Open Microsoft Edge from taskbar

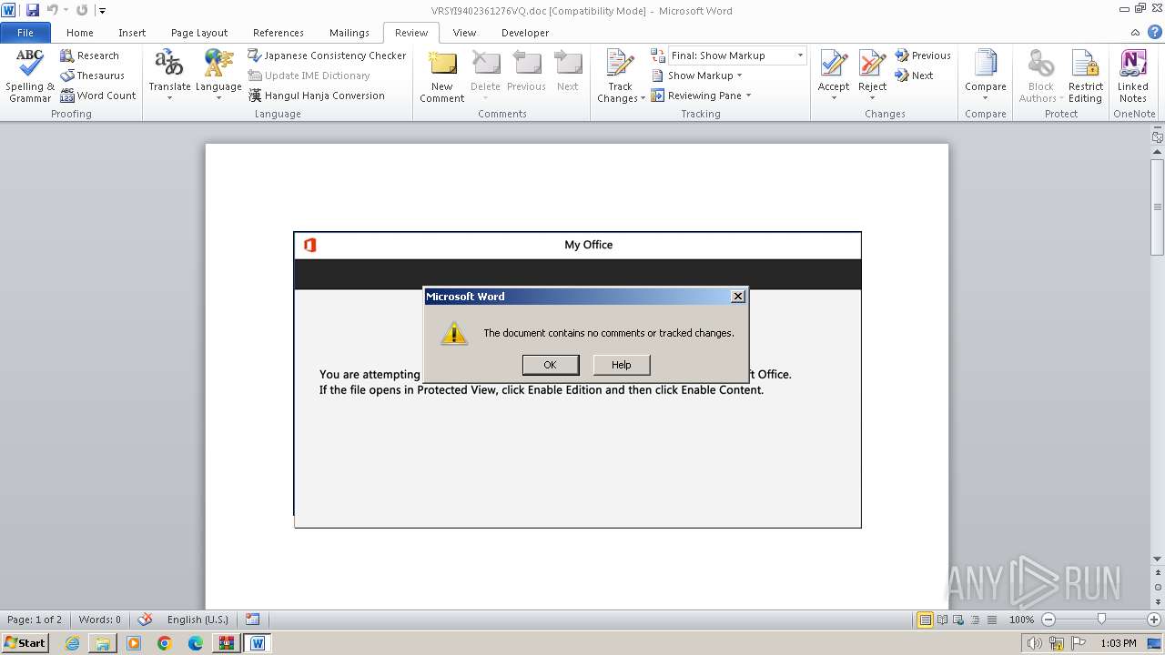196,643
